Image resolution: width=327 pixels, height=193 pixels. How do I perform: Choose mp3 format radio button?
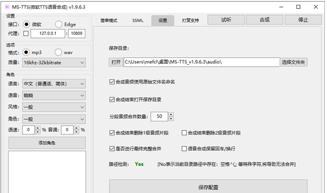click(26, 52)
